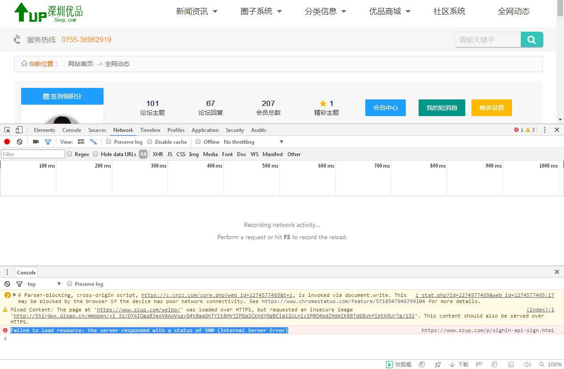564x369 pixels.
Task: Click the network Filter text field
Action: tap(33, 154)
